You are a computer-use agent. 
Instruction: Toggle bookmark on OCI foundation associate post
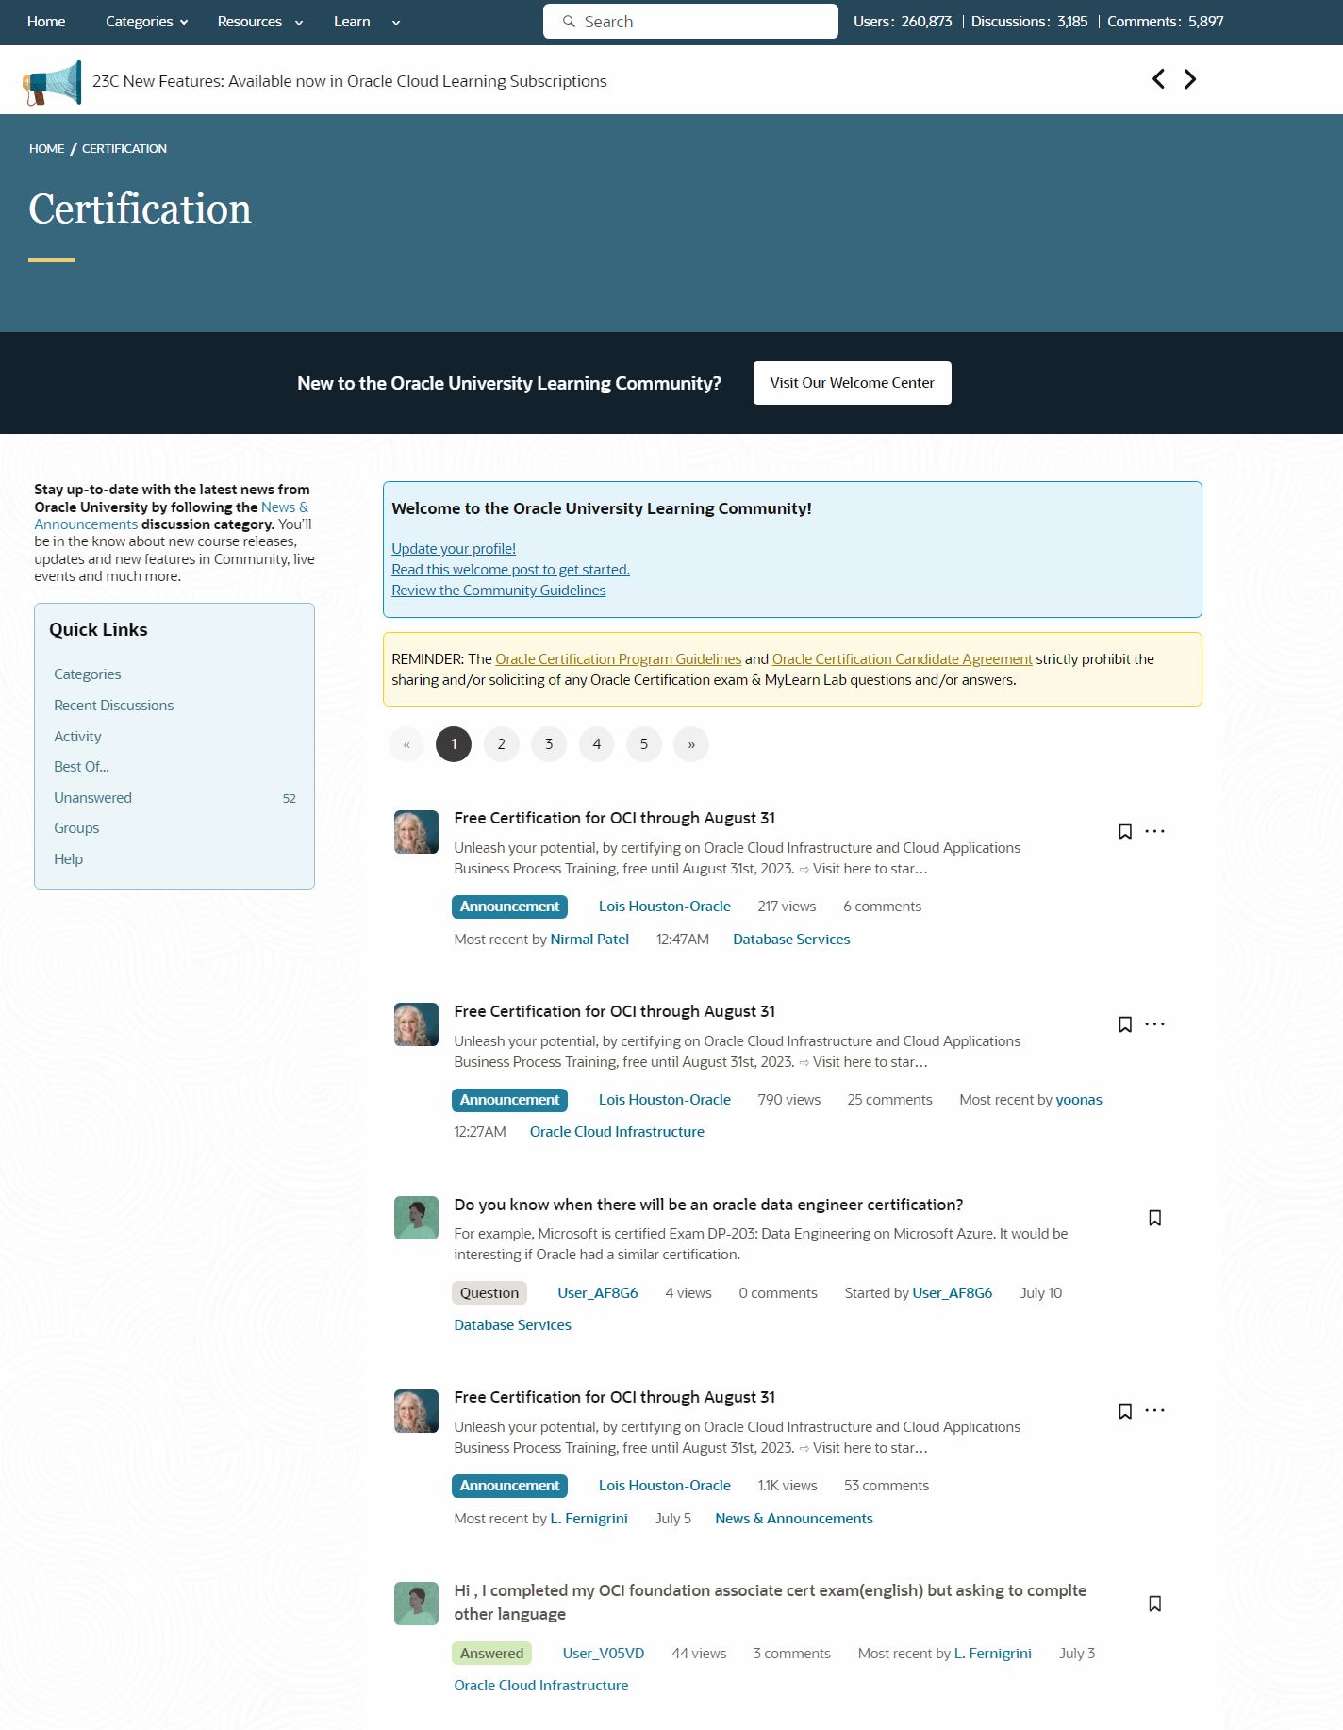click(1154, 1604)
